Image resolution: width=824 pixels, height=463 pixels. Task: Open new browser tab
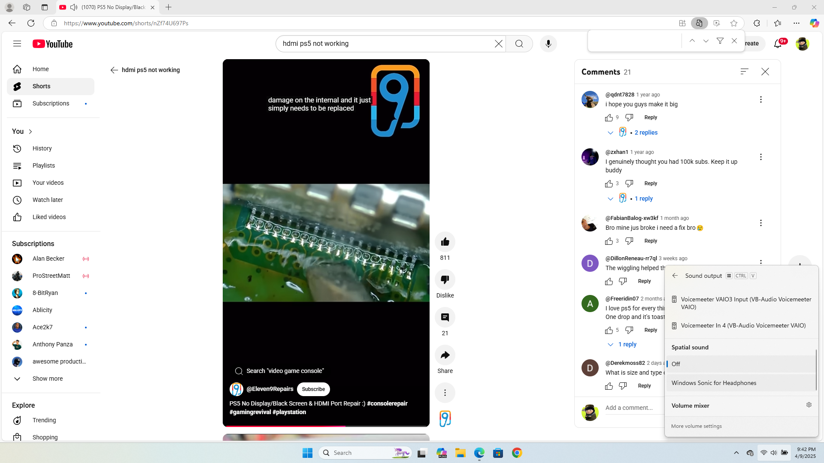pos(169,7)
